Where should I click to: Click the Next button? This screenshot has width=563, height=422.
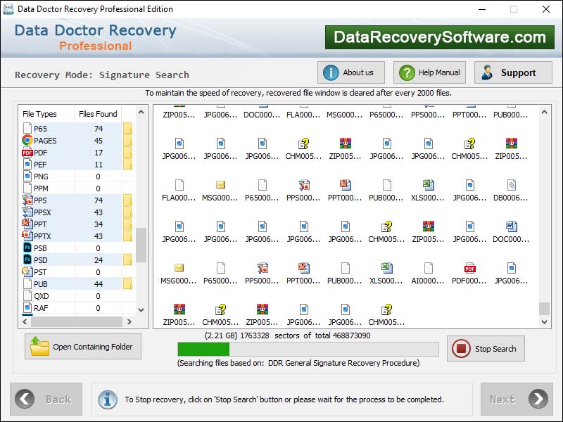coord(517,399)
